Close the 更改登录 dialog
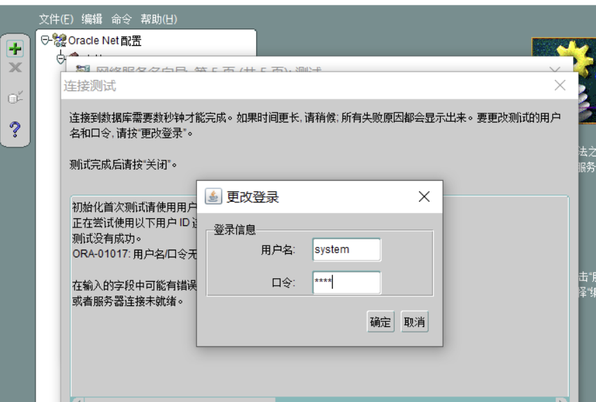 [x=424, y=197]
